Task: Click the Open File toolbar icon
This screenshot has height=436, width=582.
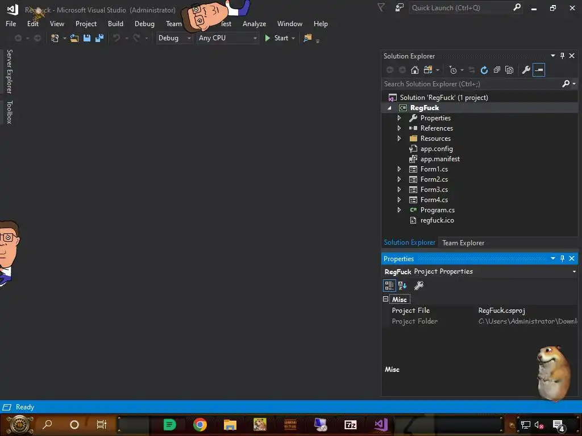Action: (74, 38)
